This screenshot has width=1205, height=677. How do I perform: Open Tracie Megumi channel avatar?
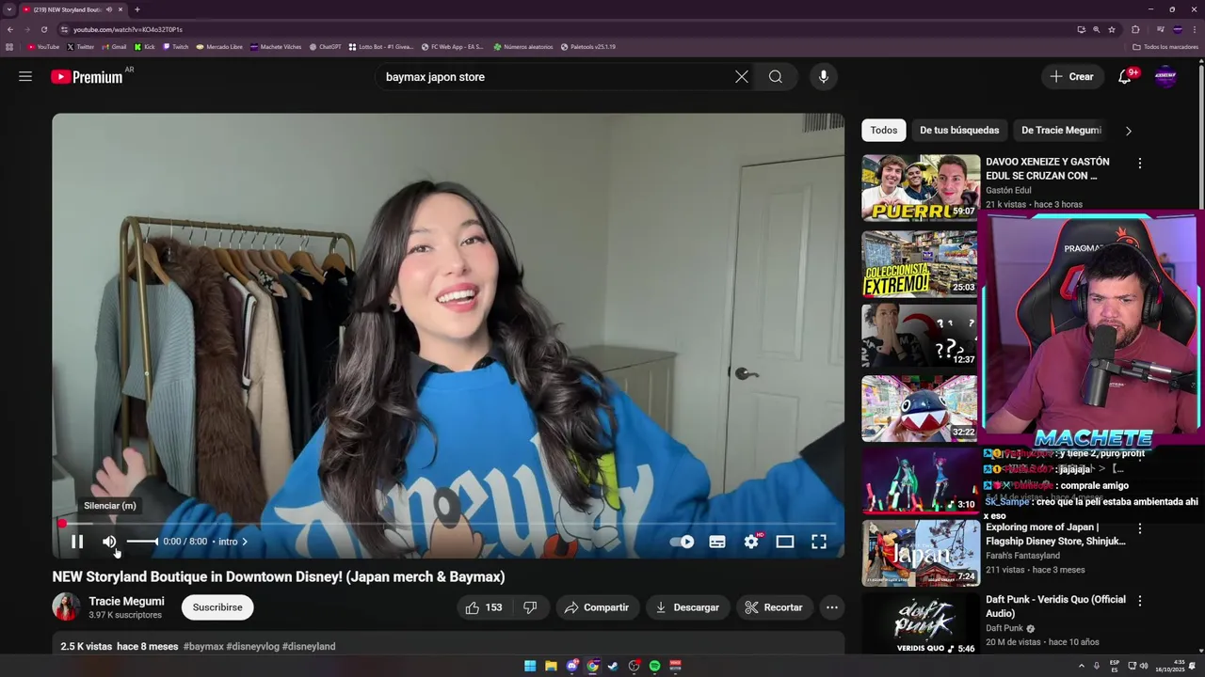(x=66, y=607)
